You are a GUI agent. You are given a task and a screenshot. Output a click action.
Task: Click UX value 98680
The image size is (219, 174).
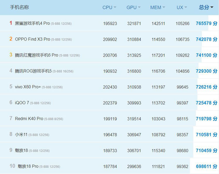click(x=182, y=151)
